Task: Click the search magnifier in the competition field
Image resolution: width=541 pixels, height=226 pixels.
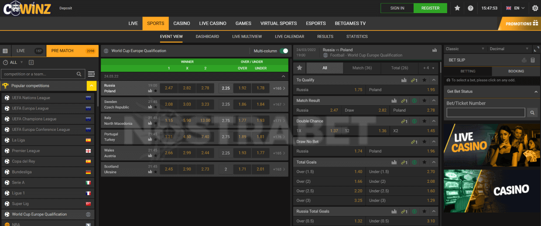Action: click(79, 74)
